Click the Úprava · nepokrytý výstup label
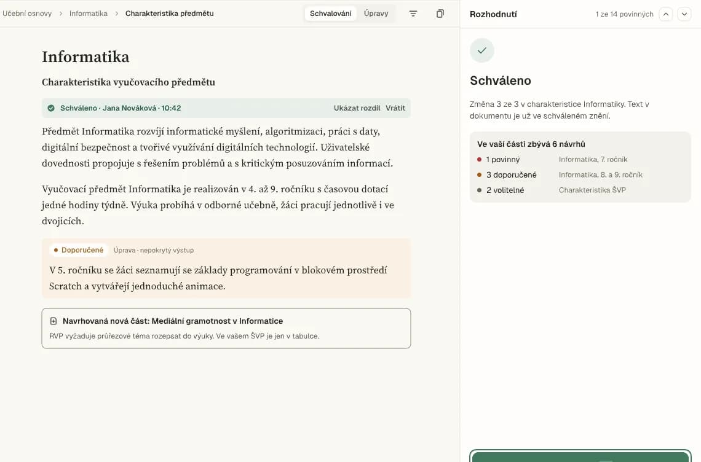The height and width of the screenshot is (462, 701). (x=153, y=250)
